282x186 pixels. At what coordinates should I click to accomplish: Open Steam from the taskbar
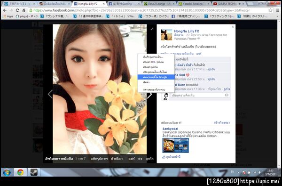click(x=34, y=172)
